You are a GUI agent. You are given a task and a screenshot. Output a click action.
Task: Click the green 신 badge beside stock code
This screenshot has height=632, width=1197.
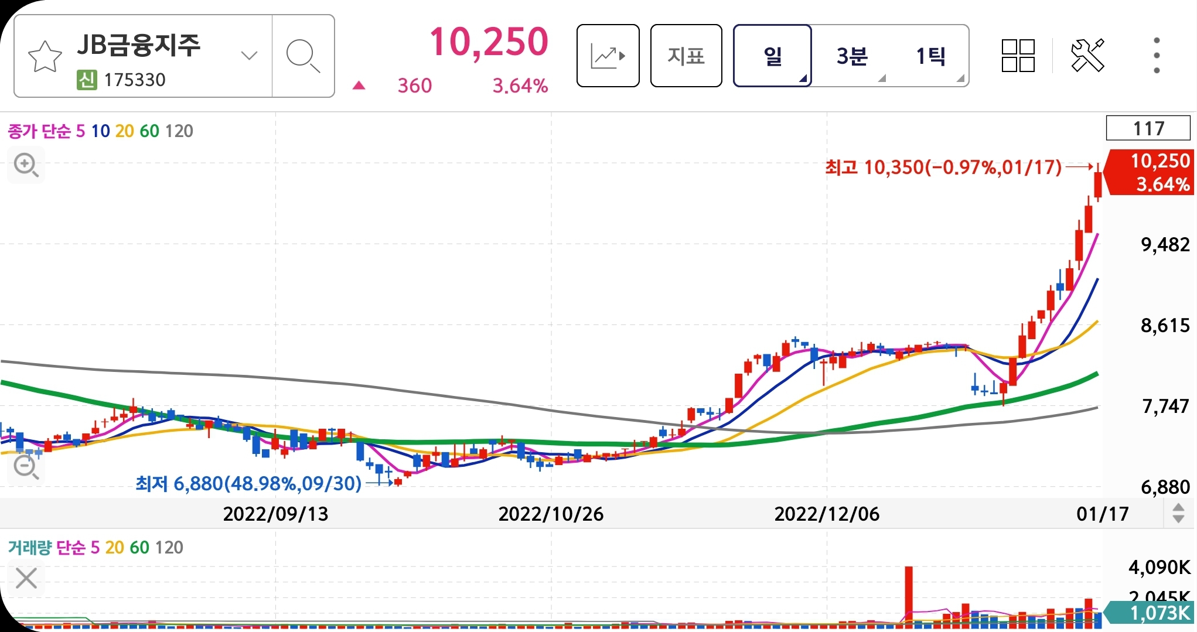point(87,80)
